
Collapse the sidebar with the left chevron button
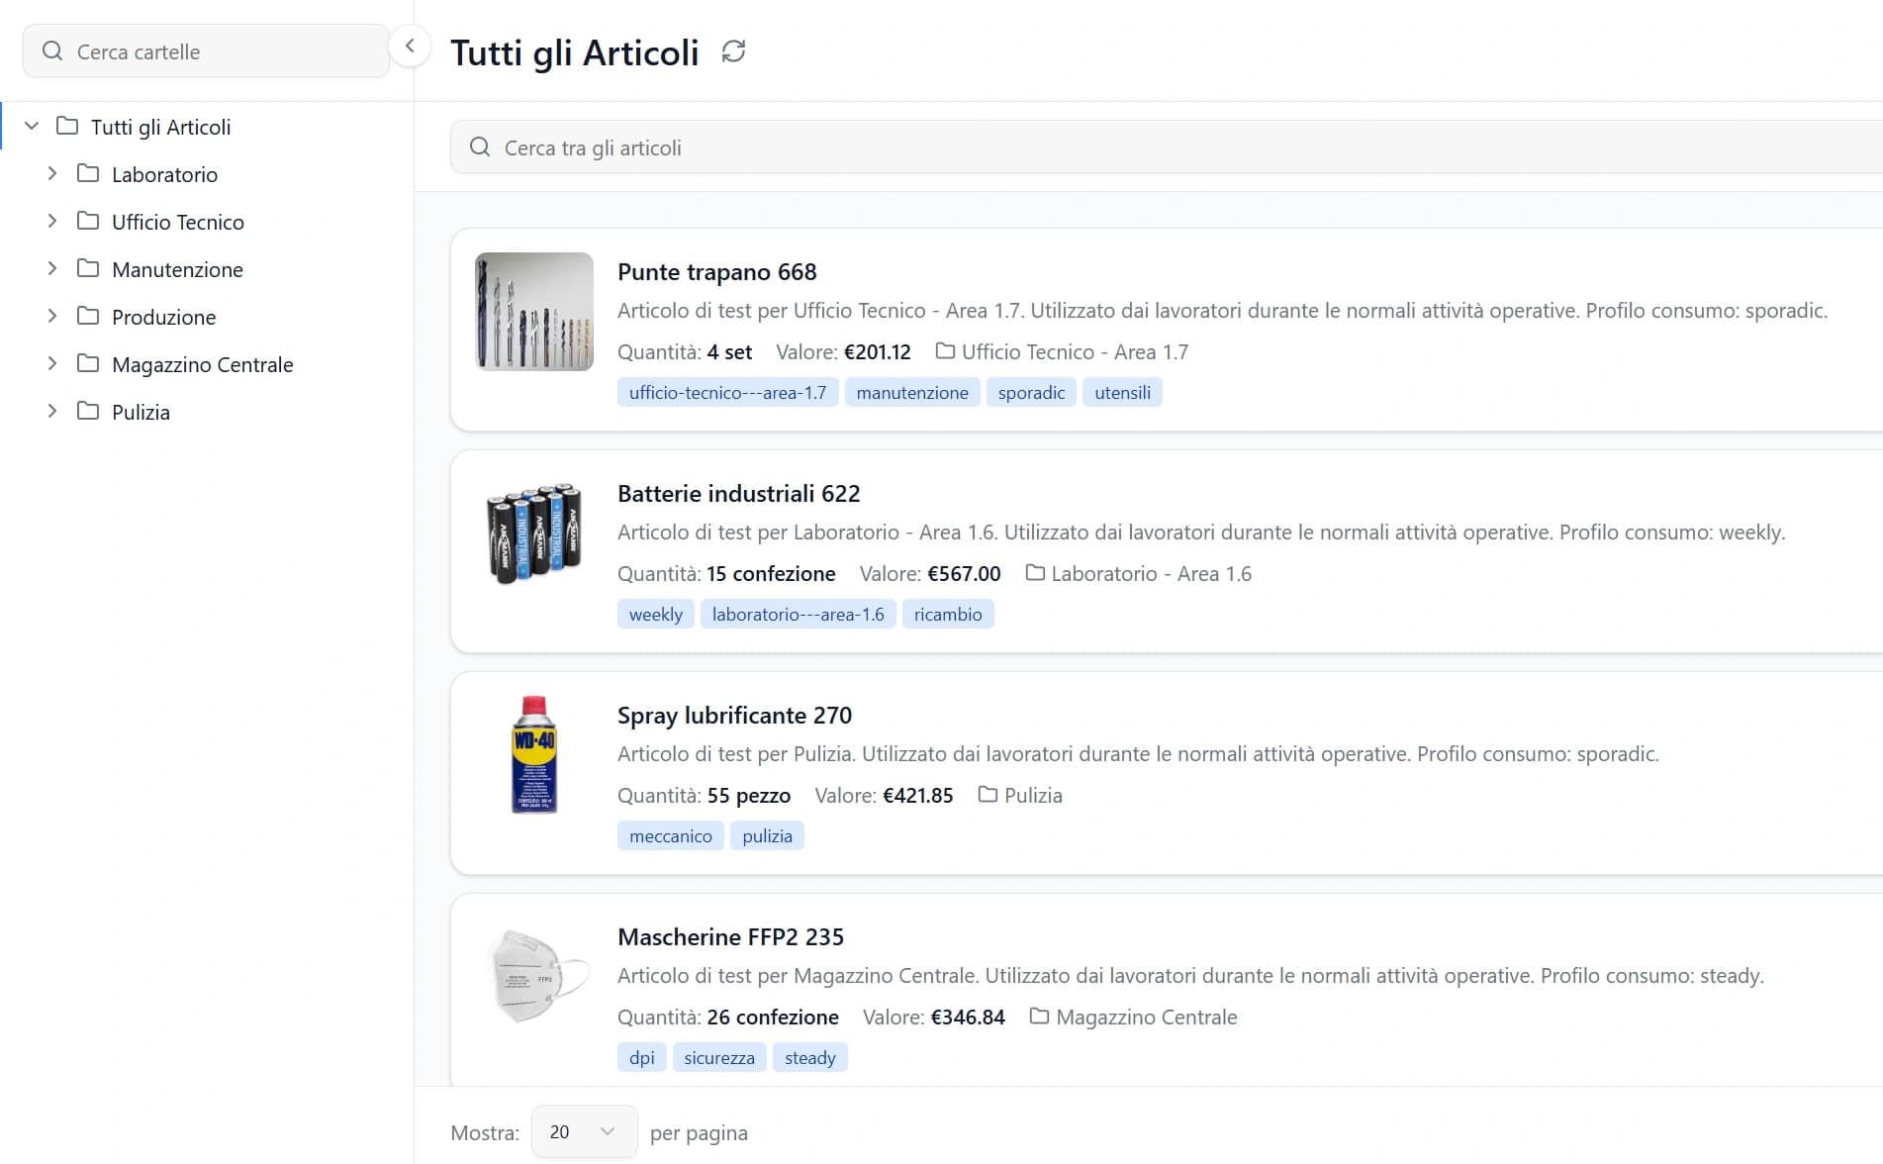pyautogui.click(x=410, y=46)
